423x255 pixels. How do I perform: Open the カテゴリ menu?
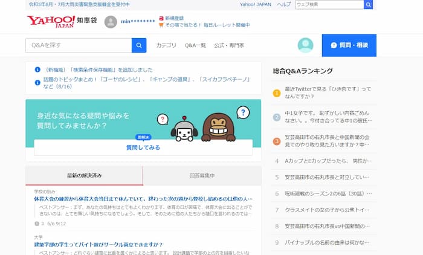(166, 45)
